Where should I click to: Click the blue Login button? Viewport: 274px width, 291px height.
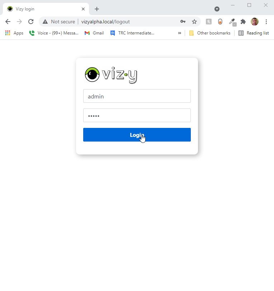(x=137, y=135)
